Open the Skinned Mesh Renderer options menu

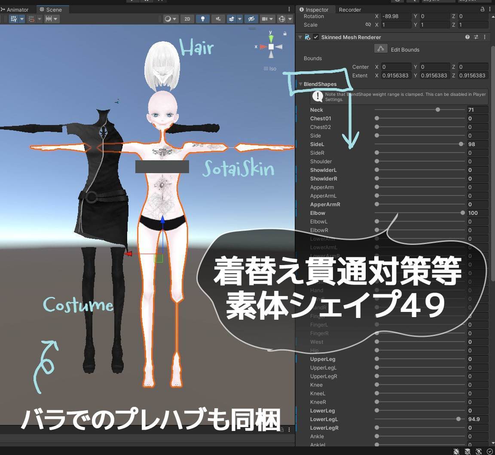coord(485,37)
